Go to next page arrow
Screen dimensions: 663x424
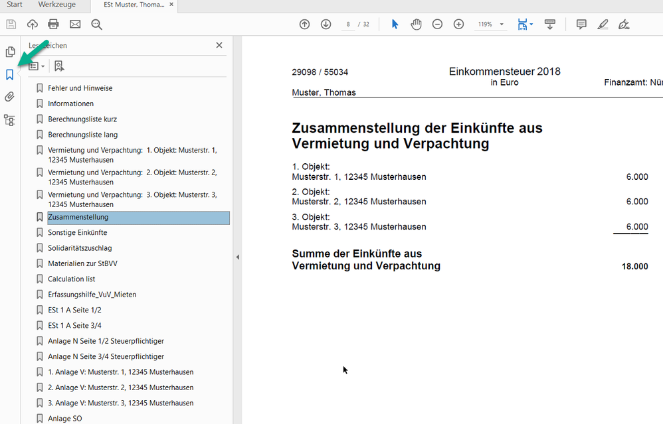326,25
